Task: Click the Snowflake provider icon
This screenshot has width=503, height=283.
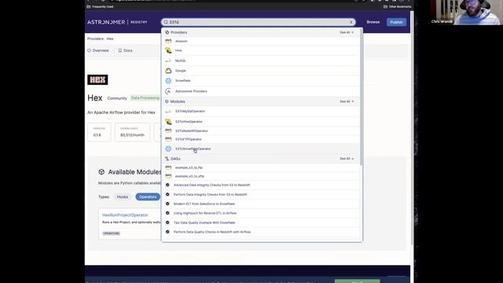Action: click(168, 81)
